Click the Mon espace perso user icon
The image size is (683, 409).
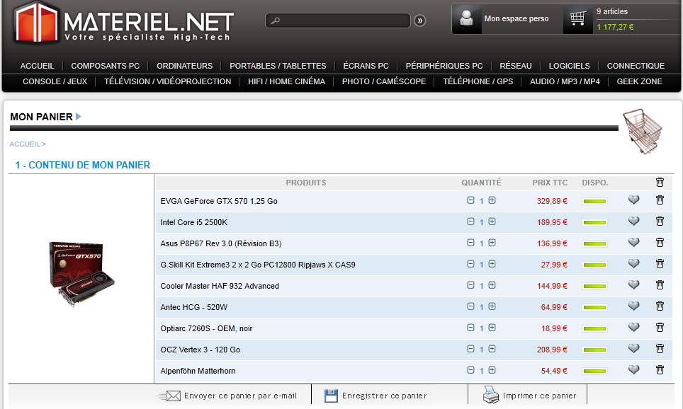tap(466, 19)
